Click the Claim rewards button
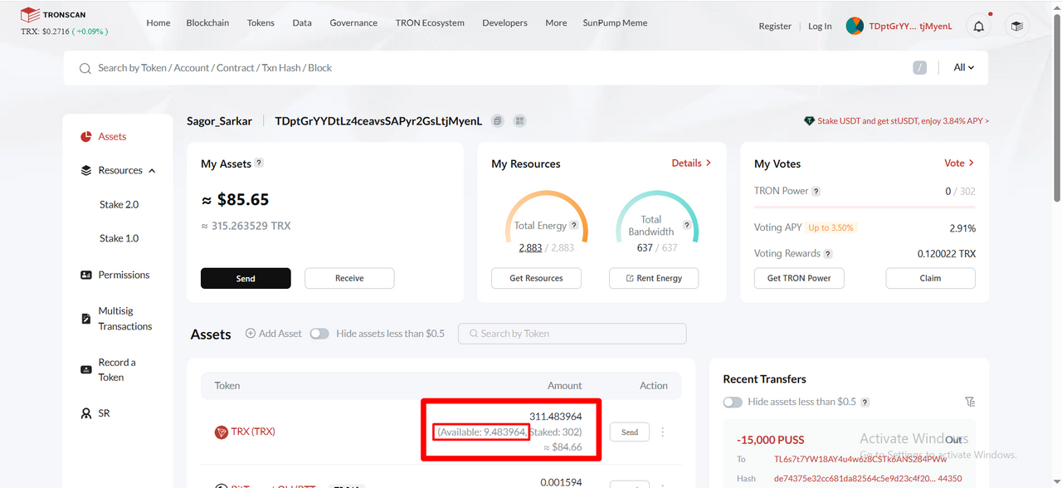Image resolution: width=1062 pixels, height=488 pixels. [930, 278]
